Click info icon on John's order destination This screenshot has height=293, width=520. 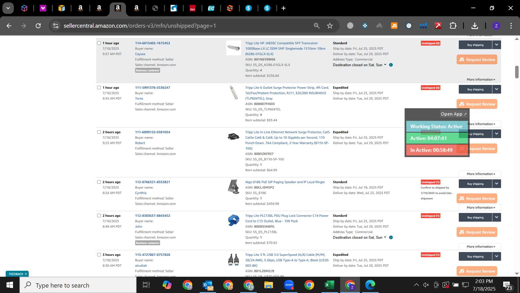(391, 237)
